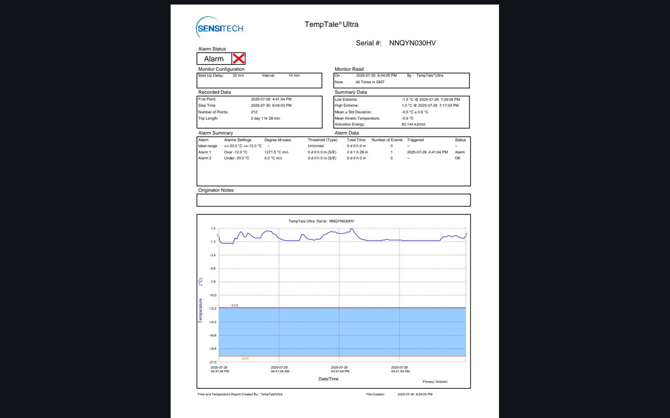Click the -20.0 orange threshold label on the chart
670x418 pixels.
click(x=245, y=358)
